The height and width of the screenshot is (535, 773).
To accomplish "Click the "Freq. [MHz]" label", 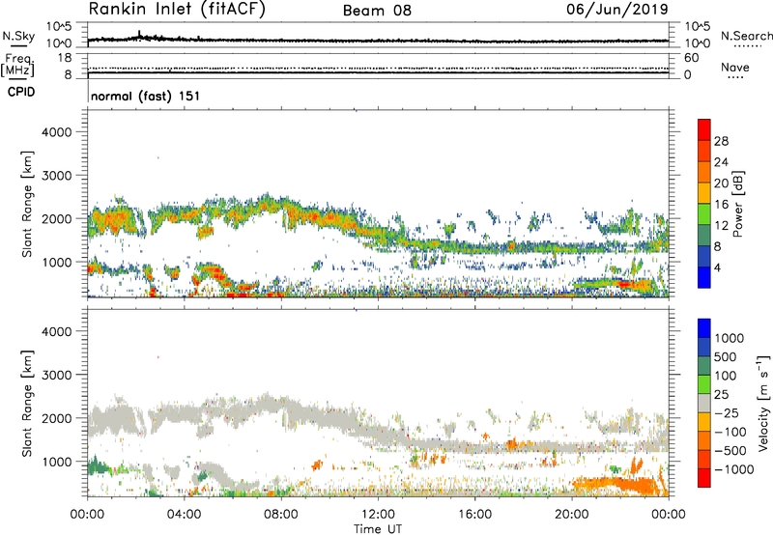I will 17,66.
